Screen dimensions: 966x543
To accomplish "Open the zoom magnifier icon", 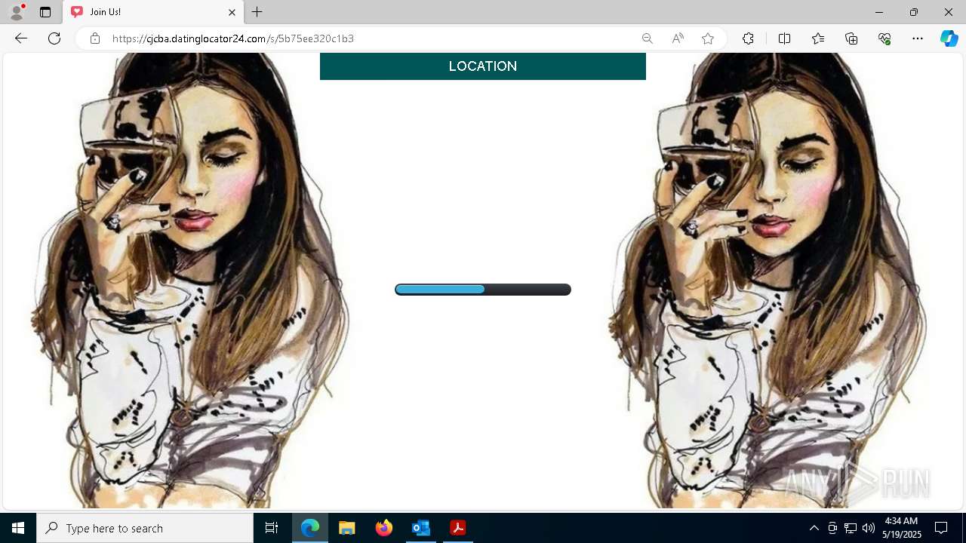I will pyautogui.click(x=647, y=38).
